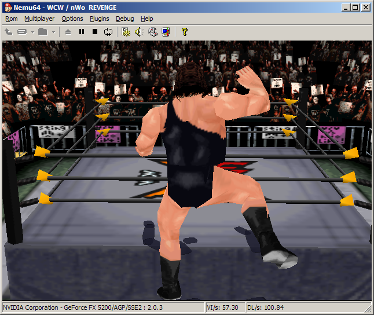The image size is (374, 315).
Task: Open the audio plugin settings speaker icon
Action: tap(139, 32)
